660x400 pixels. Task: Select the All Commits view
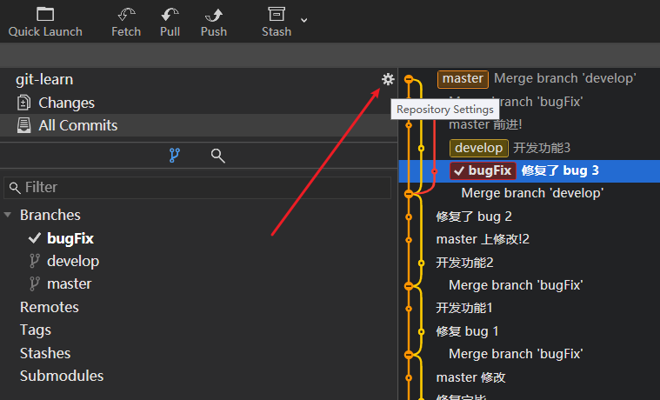click(x=77, y=125)
